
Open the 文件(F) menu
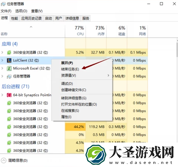point(6,11)
